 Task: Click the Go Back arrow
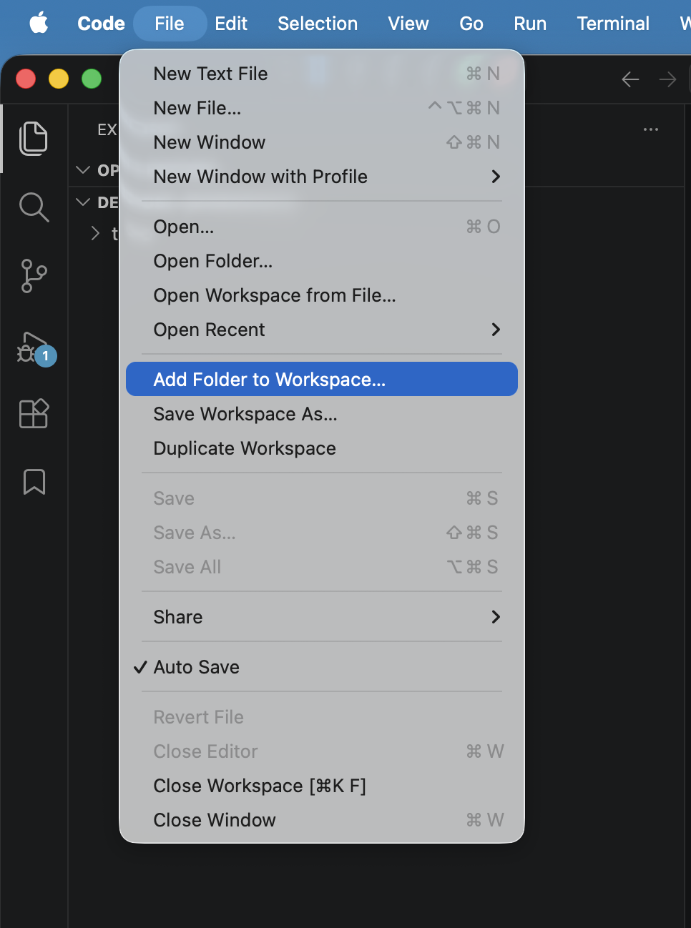click(x=630, y=79)
